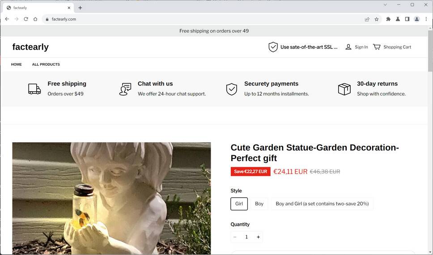Click the Securety payments heading

click(271, 84)
